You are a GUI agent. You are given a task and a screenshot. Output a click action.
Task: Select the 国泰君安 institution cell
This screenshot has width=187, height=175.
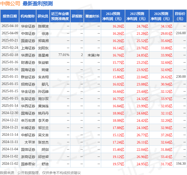click(28, 164)
